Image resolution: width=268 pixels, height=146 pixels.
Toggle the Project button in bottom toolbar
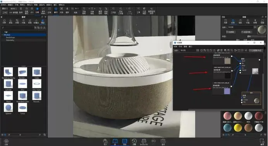coord(125,142)
